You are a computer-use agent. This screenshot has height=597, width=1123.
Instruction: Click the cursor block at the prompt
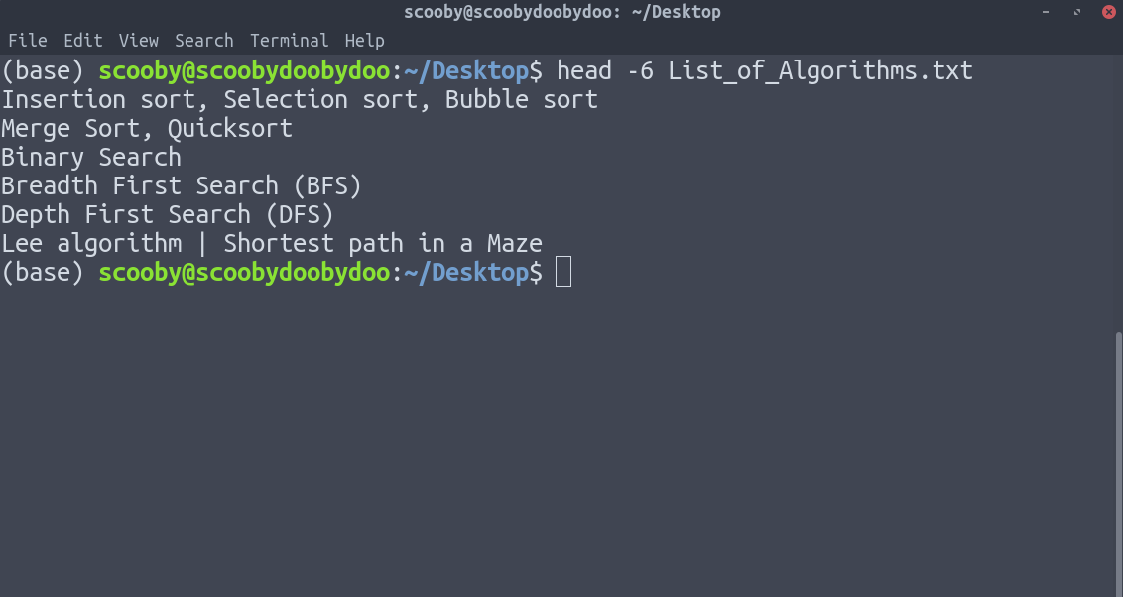pyautogui.click(x=563, y=272)
